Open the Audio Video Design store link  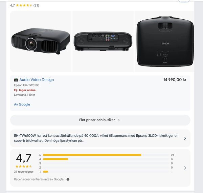37,80
